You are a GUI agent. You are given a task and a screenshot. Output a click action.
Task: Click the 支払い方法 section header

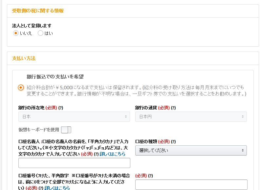24,58
